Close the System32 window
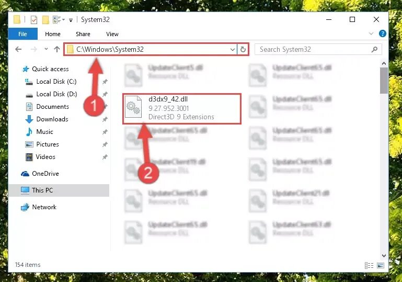The height and width of the screenshot is (282, 402). 376,19
